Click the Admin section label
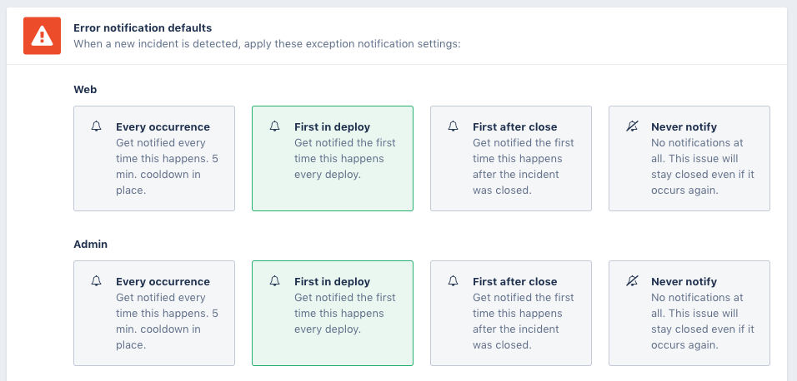This screenshot has width=797, height=381. [x=90, y=245]
